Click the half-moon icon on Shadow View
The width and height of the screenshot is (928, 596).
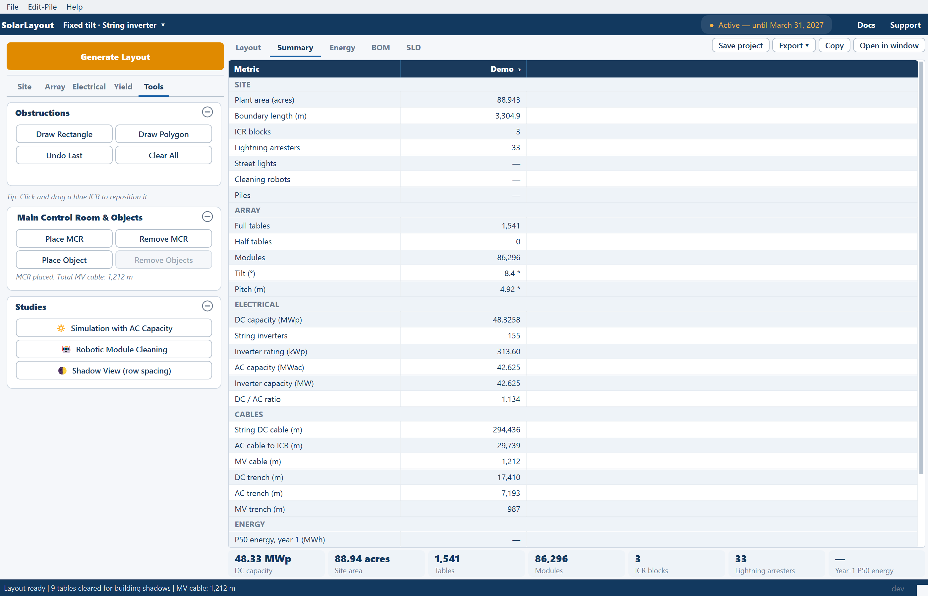tap(62, 371)
